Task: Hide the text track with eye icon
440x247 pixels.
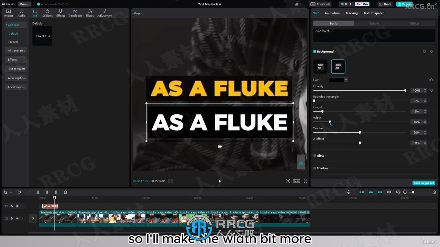Action: (17, 206)
